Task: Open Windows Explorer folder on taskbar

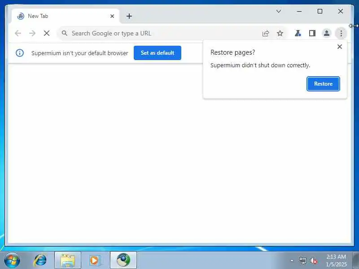Action: pos(68,260)
